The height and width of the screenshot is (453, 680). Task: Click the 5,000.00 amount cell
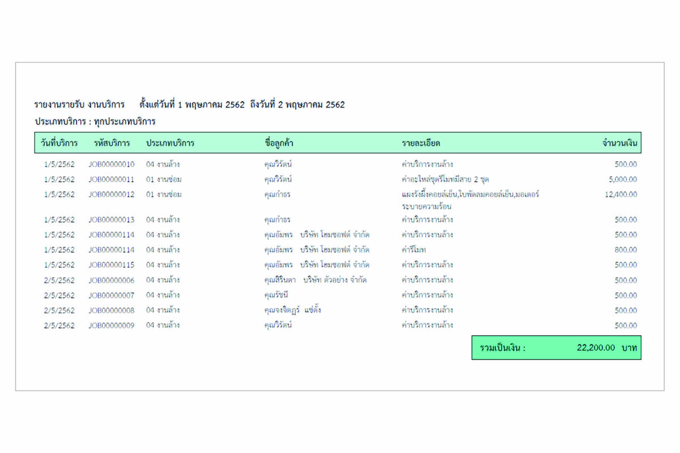click(623, 180)
